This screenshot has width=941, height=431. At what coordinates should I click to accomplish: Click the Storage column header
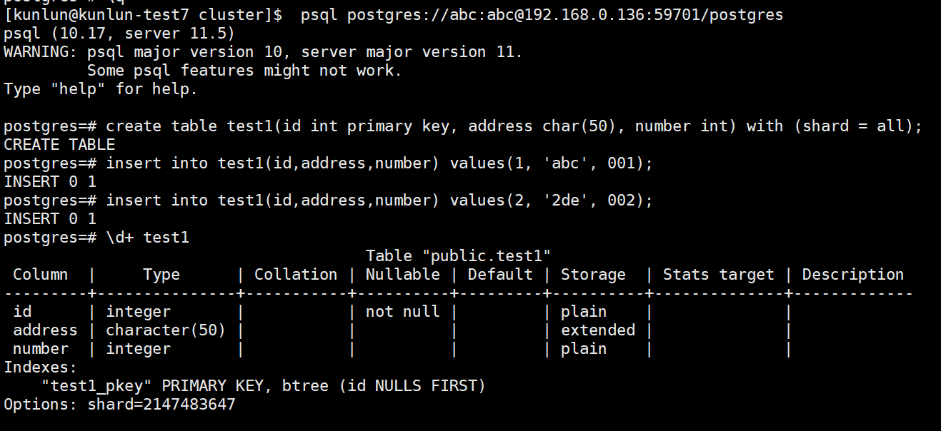pyautogui.click(x=593, y=275)
